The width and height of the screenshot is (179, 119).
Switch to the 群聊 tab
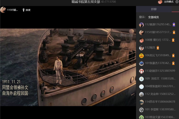(x=154, y=9)
